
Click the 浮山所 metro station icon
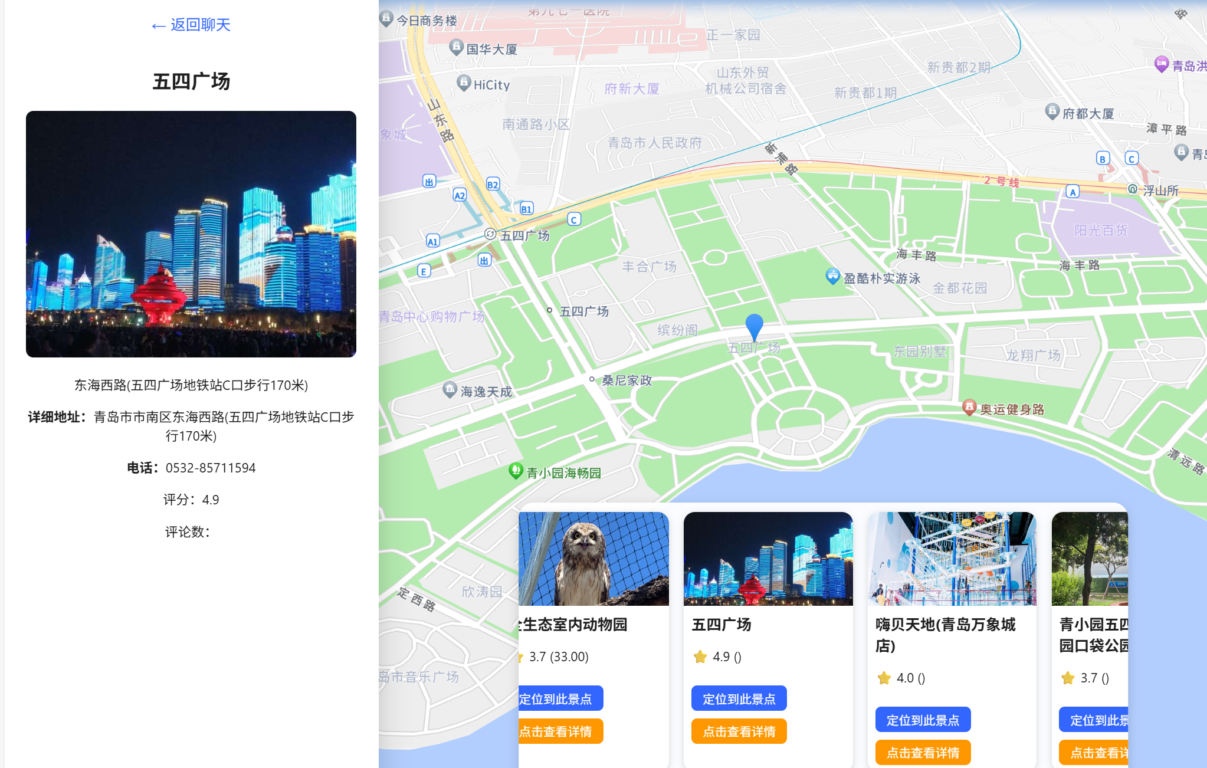click(1132, 189)
